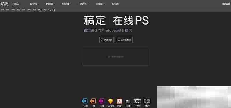Screen dimensions: 231x108
Task: Open the 文件 menu
Action: pyautogui.click(x=2, y=10)
